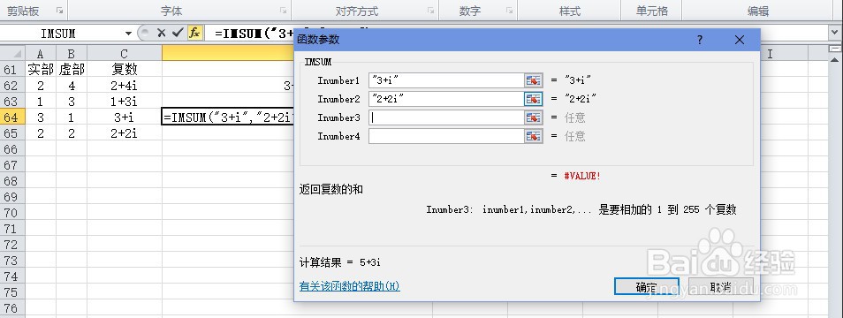Cancel formula entry with X icon
Viewport: 843px width, 318px height.
[x=162, y=34]
